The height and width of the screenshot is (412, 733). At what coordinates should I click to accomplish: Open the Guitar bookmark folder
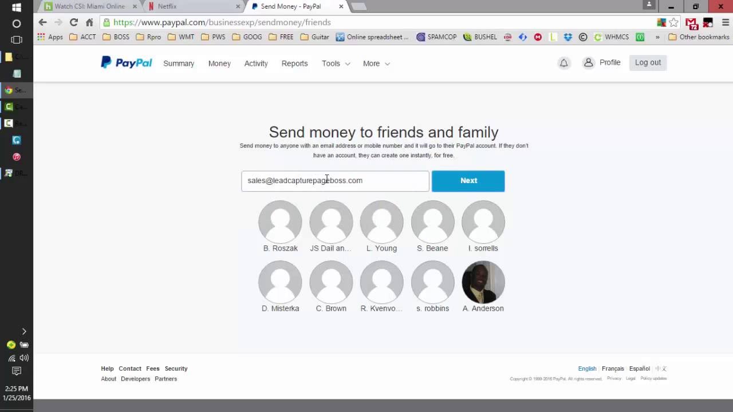coord(314,37)
